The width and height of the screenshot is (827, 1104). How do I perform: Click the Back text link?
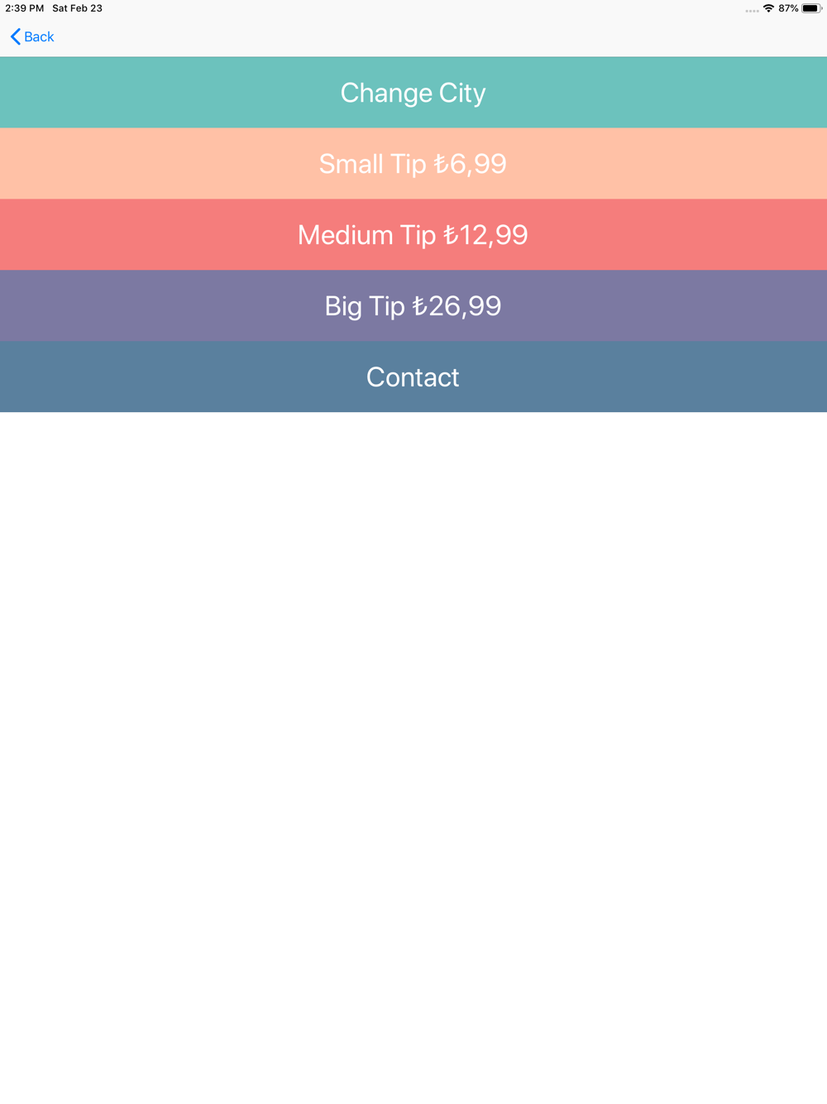pos(39,36)
